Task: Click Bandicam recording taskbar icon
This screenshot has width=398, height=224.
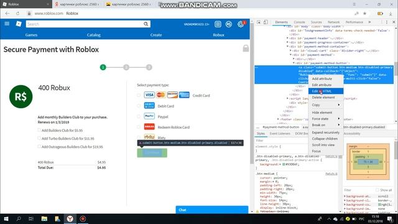Action: [83, 218]
